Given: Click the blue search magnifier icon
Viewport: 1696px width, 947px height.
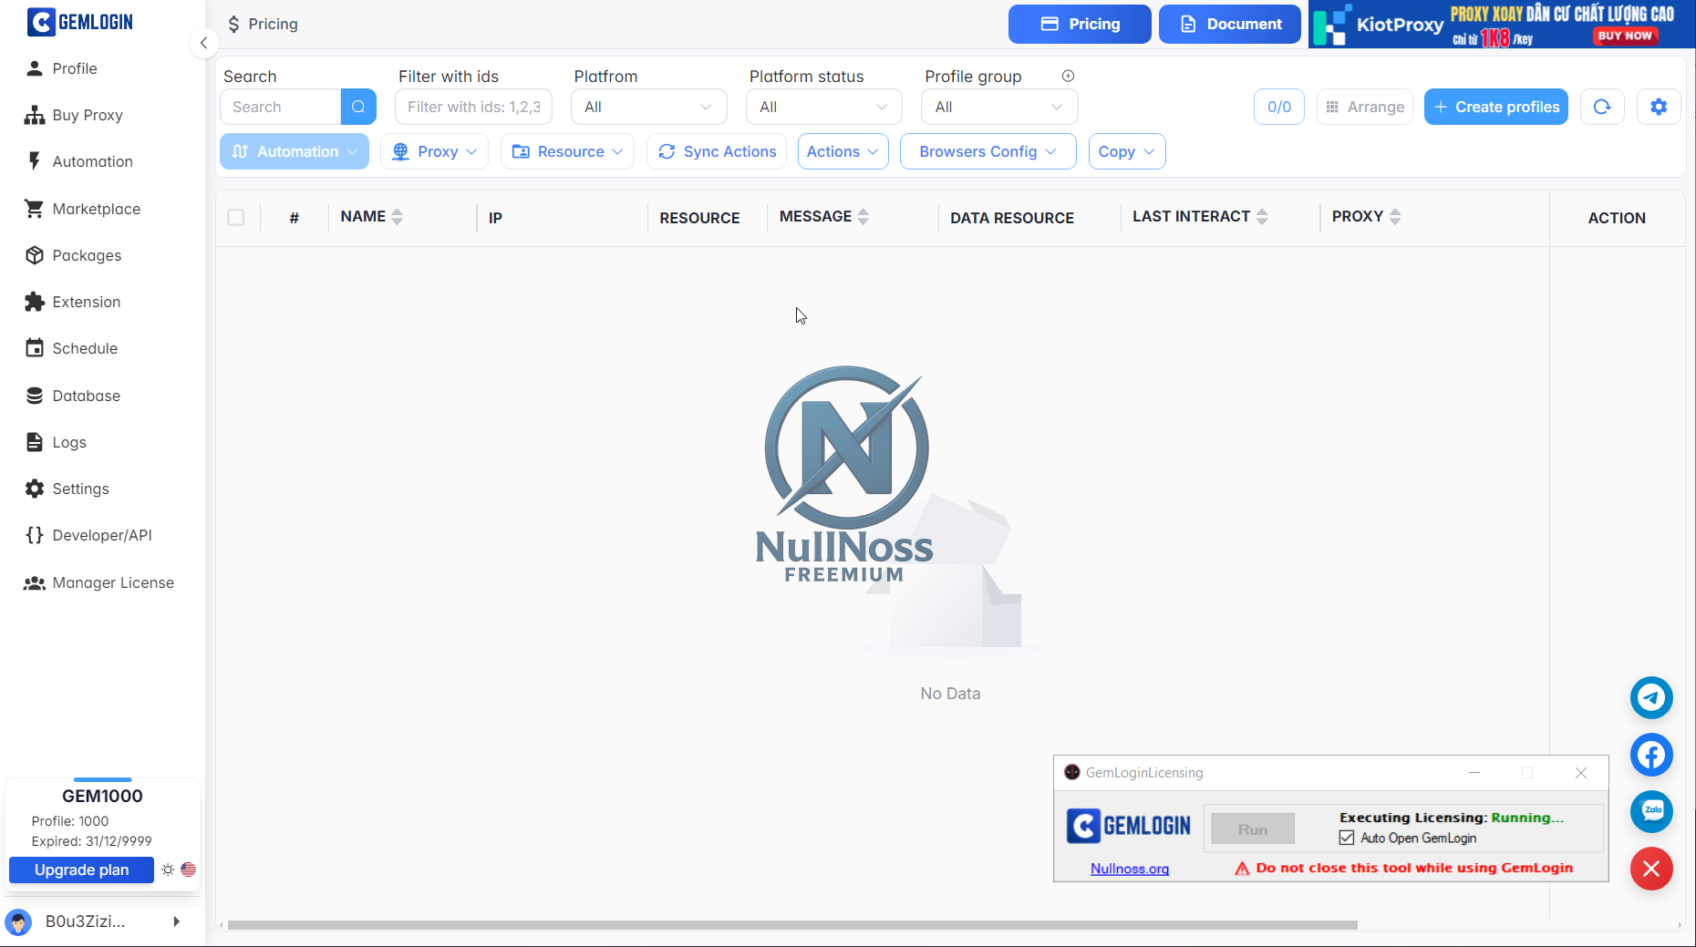Looking at the screenshot, I should [358, 107].
